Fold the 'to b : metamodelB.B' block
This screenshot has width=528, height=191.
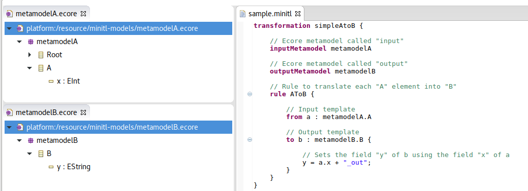[250, 140]
